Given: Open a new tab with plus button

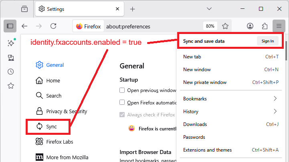Looking at the screenshot, I should click(x=133, y=9).
